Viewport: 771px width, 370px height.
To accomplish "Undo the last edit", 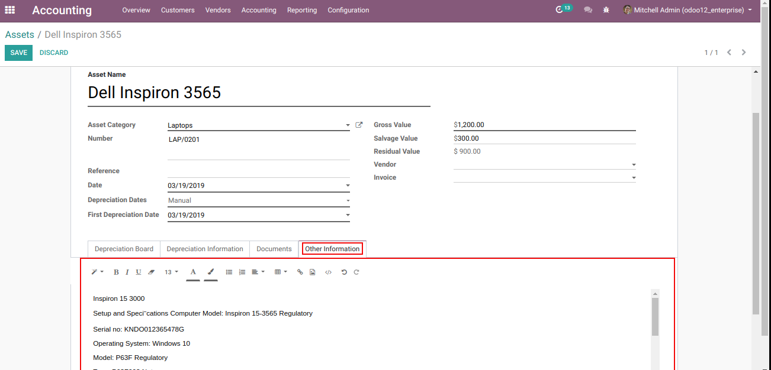I will [344, 272].
